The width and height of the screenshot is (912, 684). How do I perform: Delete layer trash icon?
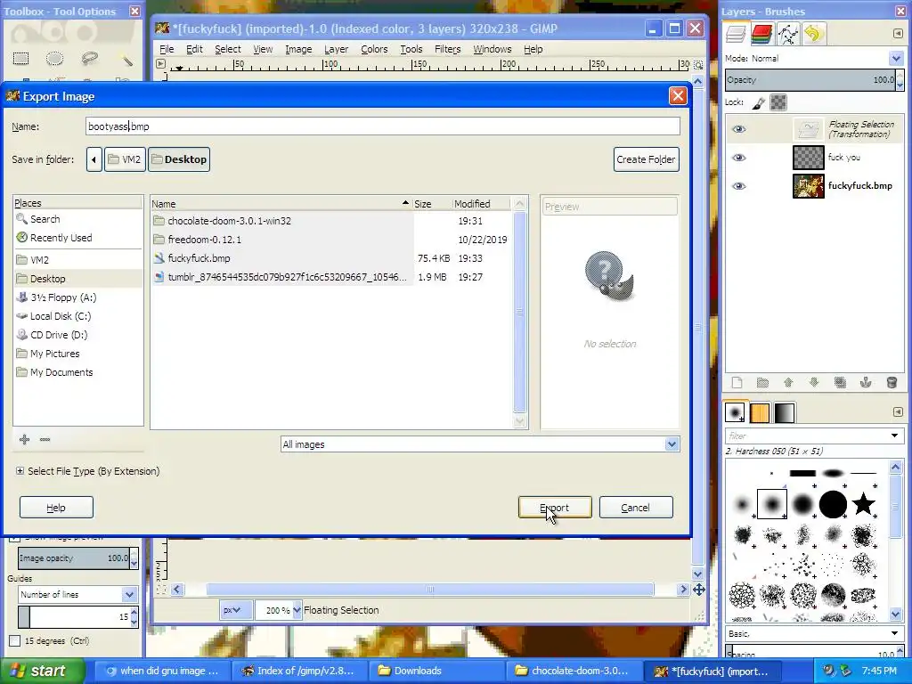click(892, 383)
